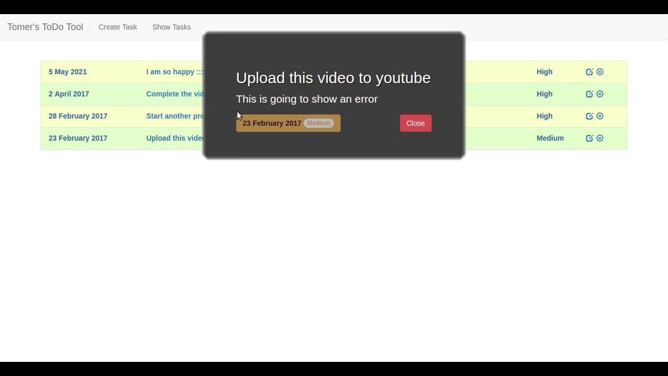Edit the 23 February 2017 task
The height and width of the screenshot is (376, 668).
click(589, 138)
